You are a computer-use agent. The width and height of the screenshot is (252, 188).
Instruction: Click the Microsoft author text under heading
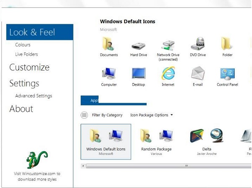(108, 29)
